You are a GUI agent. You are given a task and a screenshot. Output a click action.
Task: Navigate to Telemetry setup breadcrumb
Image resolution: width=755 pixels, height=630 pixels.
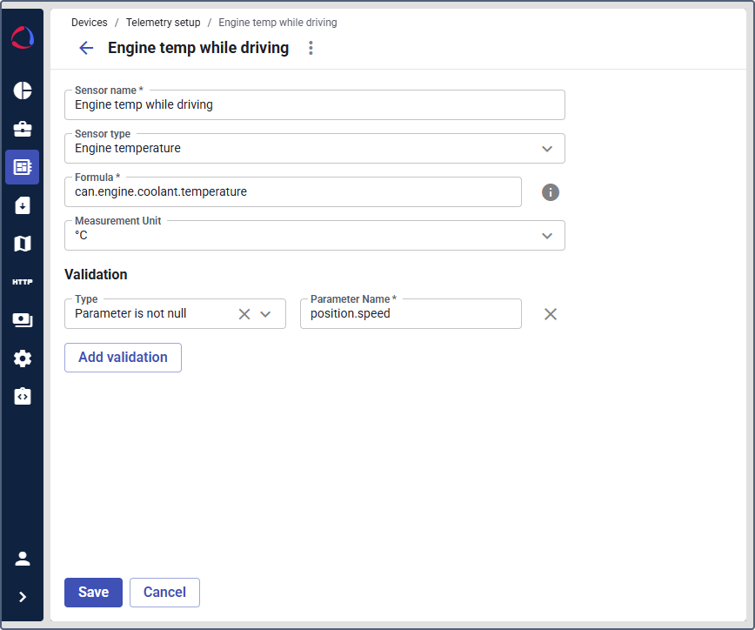[x=163, y=23]
